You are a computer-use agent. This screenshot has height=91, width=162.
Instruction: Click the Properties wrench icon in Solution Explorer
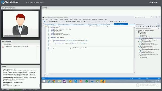[x=157, y=26]
